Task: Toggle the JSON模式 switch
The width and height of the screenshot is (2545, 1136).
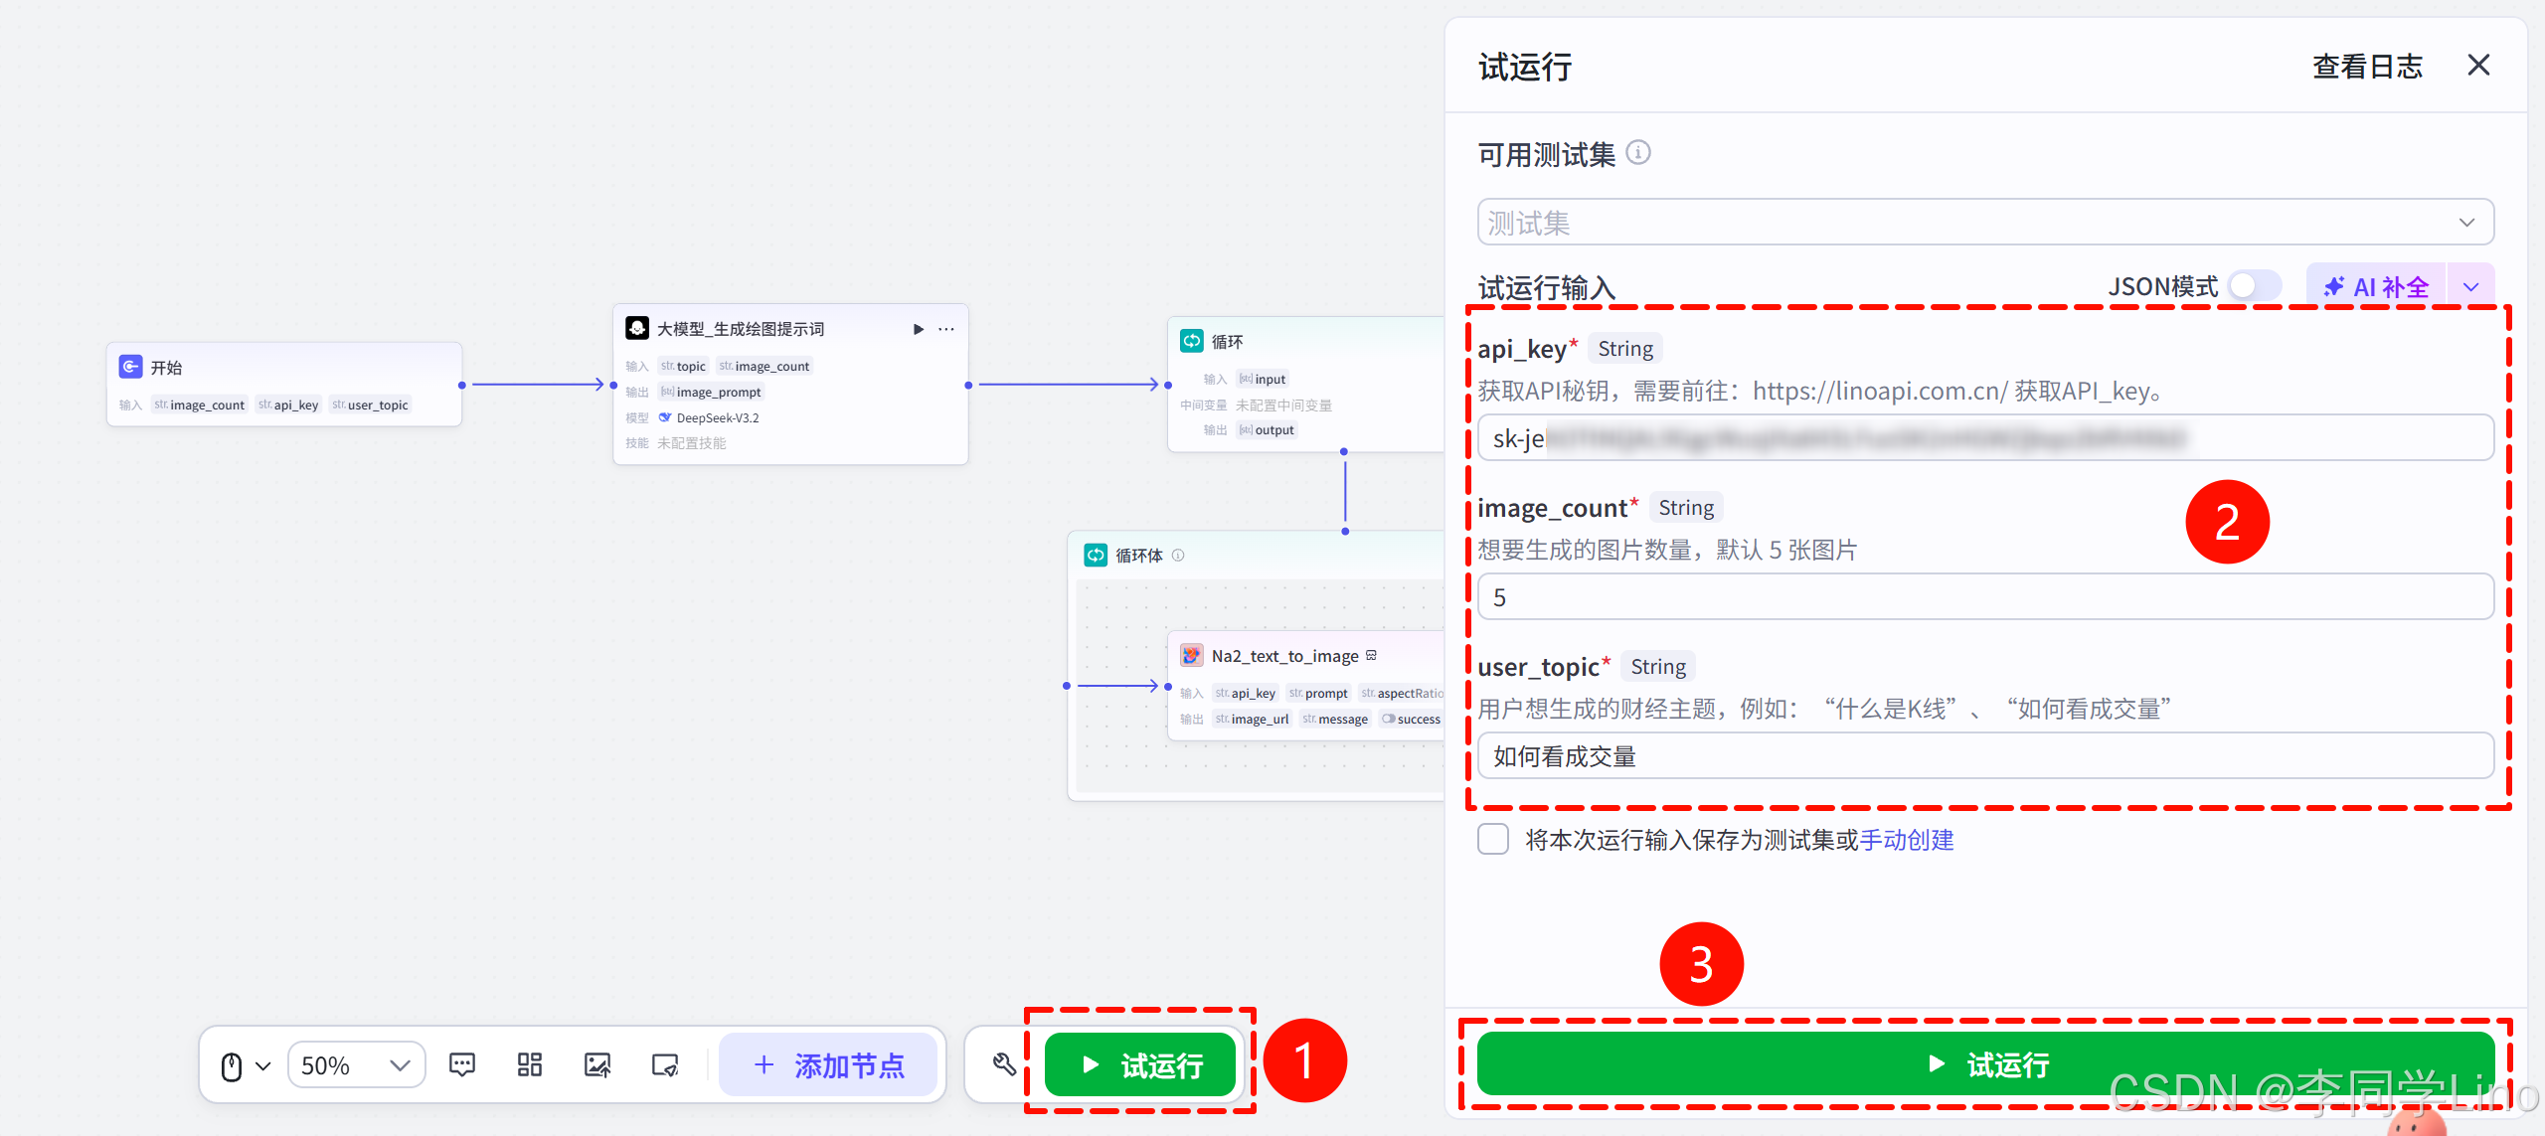Action: pos(2253,286)
